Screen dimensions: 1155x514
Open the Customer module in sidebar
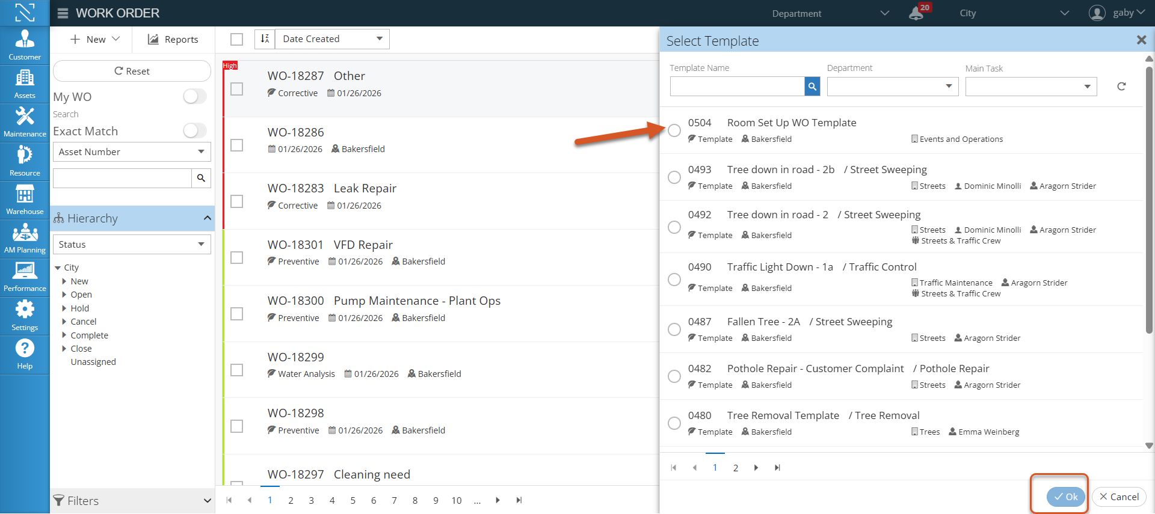click(25, 45)
